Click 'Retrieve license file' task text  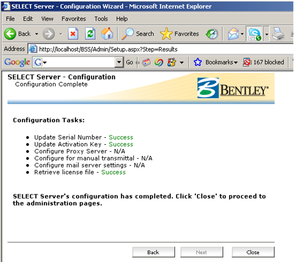[x=64, y=172]
